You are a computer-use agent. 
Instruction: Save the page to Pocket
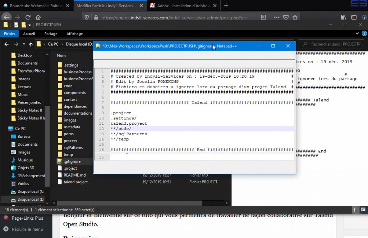286,17
